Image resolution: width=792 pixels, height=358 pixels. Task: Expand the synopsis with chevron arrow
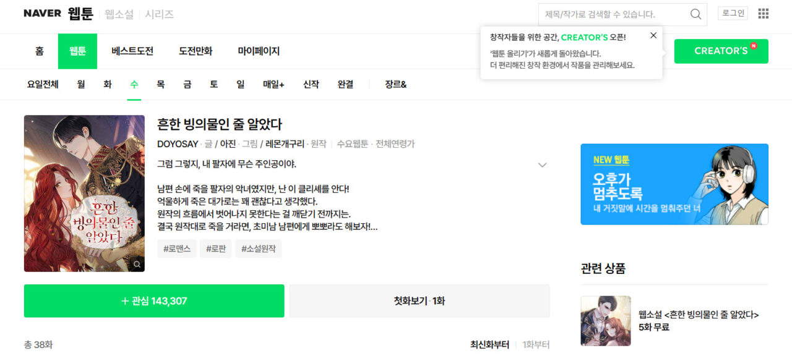coord(542,165)
